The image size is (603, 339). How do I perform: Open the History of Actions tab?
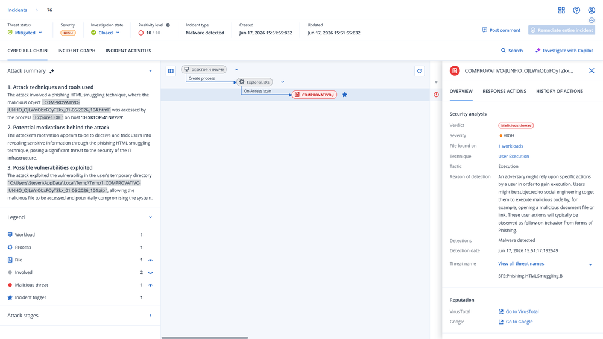tap(560, 92)
